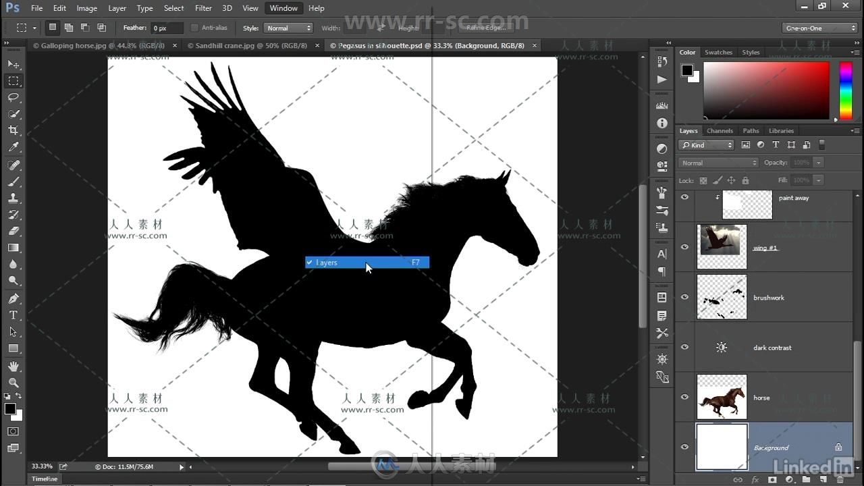Toggle lock all padlock in Layers
The image size is (864, 486).
[x=745, y=180]
